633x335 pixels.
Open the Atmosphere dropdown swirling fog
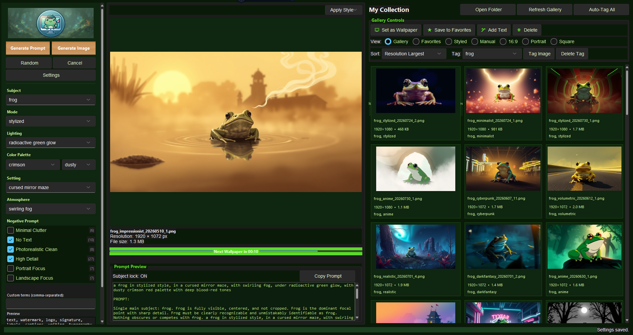(50, 209)
